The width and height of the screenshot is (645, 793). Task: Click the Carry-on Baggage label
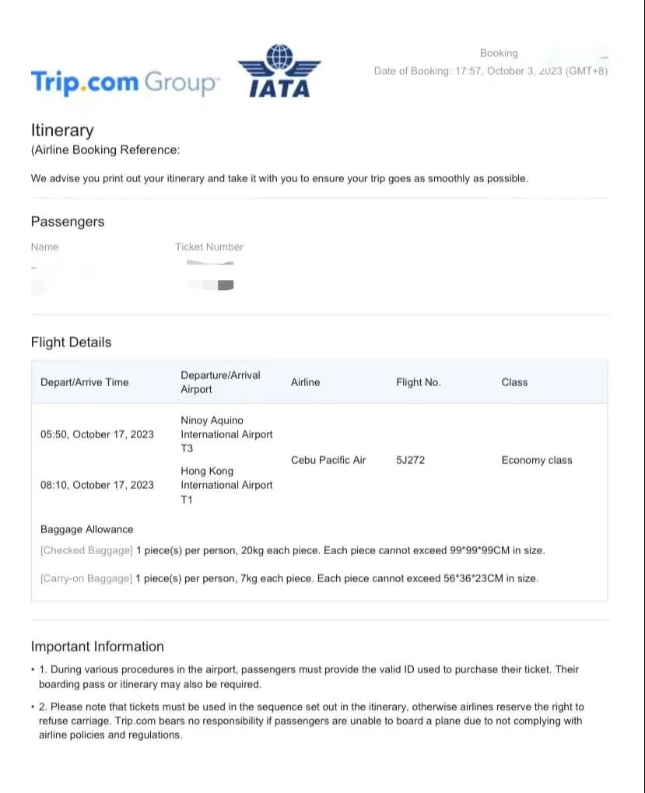tap(86, 578)
